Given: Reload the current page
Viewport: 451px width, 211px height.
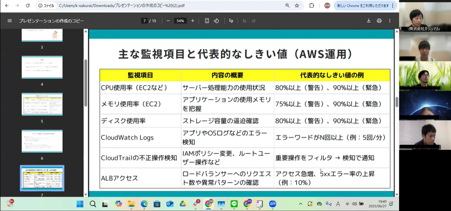Looking at the screenshot, I should coord(28,6).
